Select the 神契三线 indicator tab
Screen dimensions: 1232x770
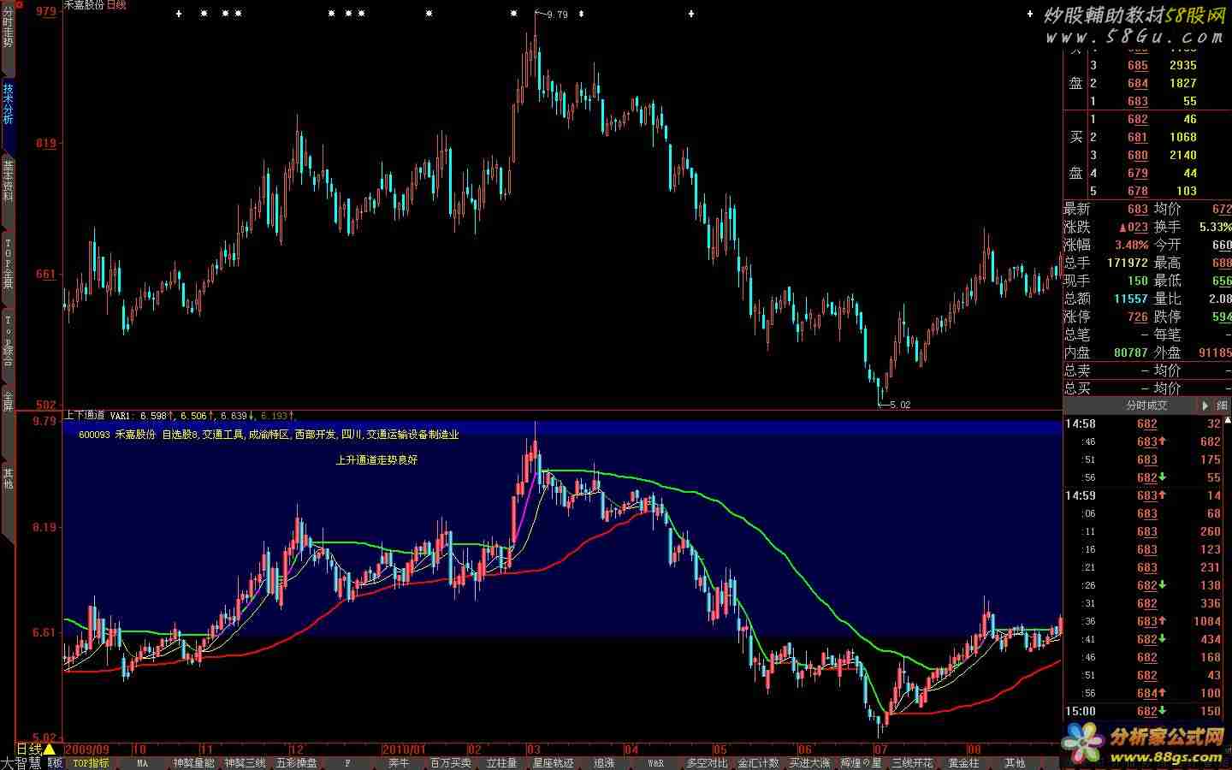tap(245, 763)
